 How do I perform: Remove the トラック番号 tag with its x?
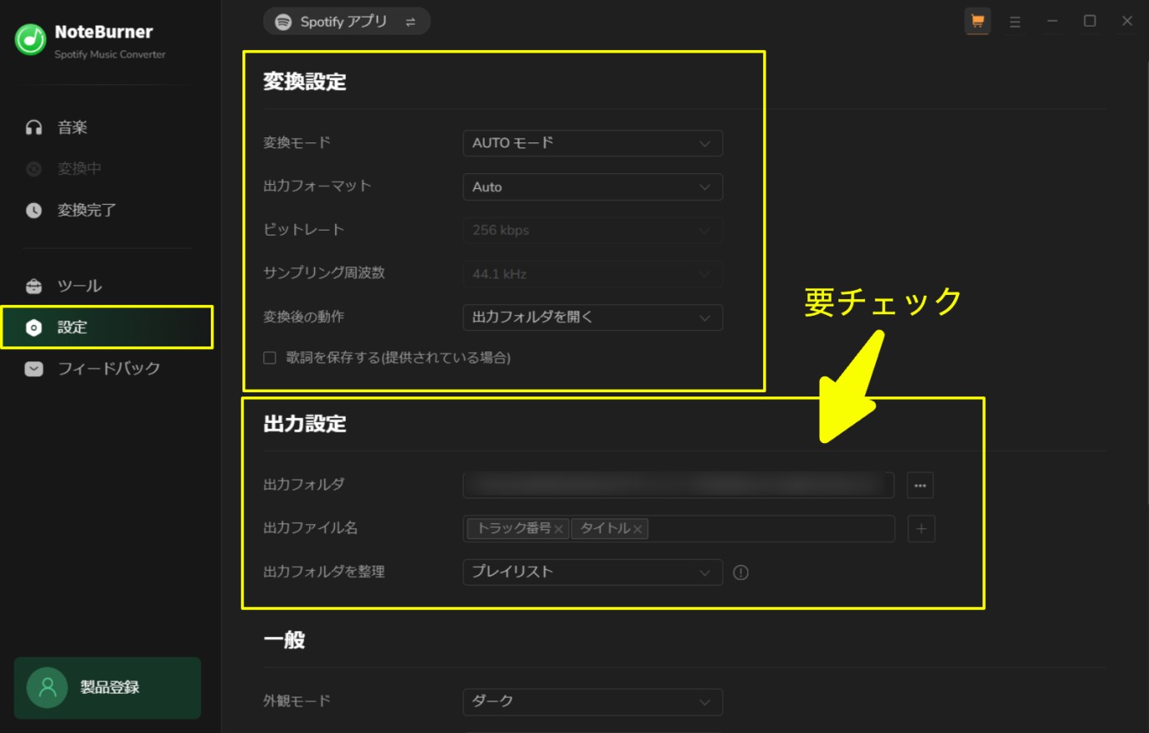[x=559, y=529]
